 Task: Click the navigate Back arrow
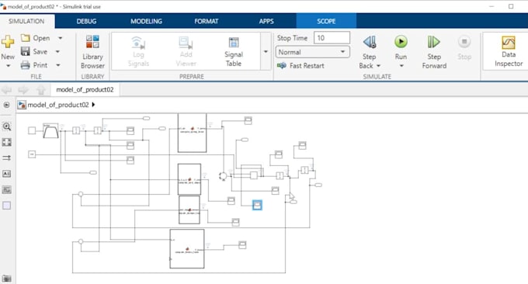(x=7, y=90)
